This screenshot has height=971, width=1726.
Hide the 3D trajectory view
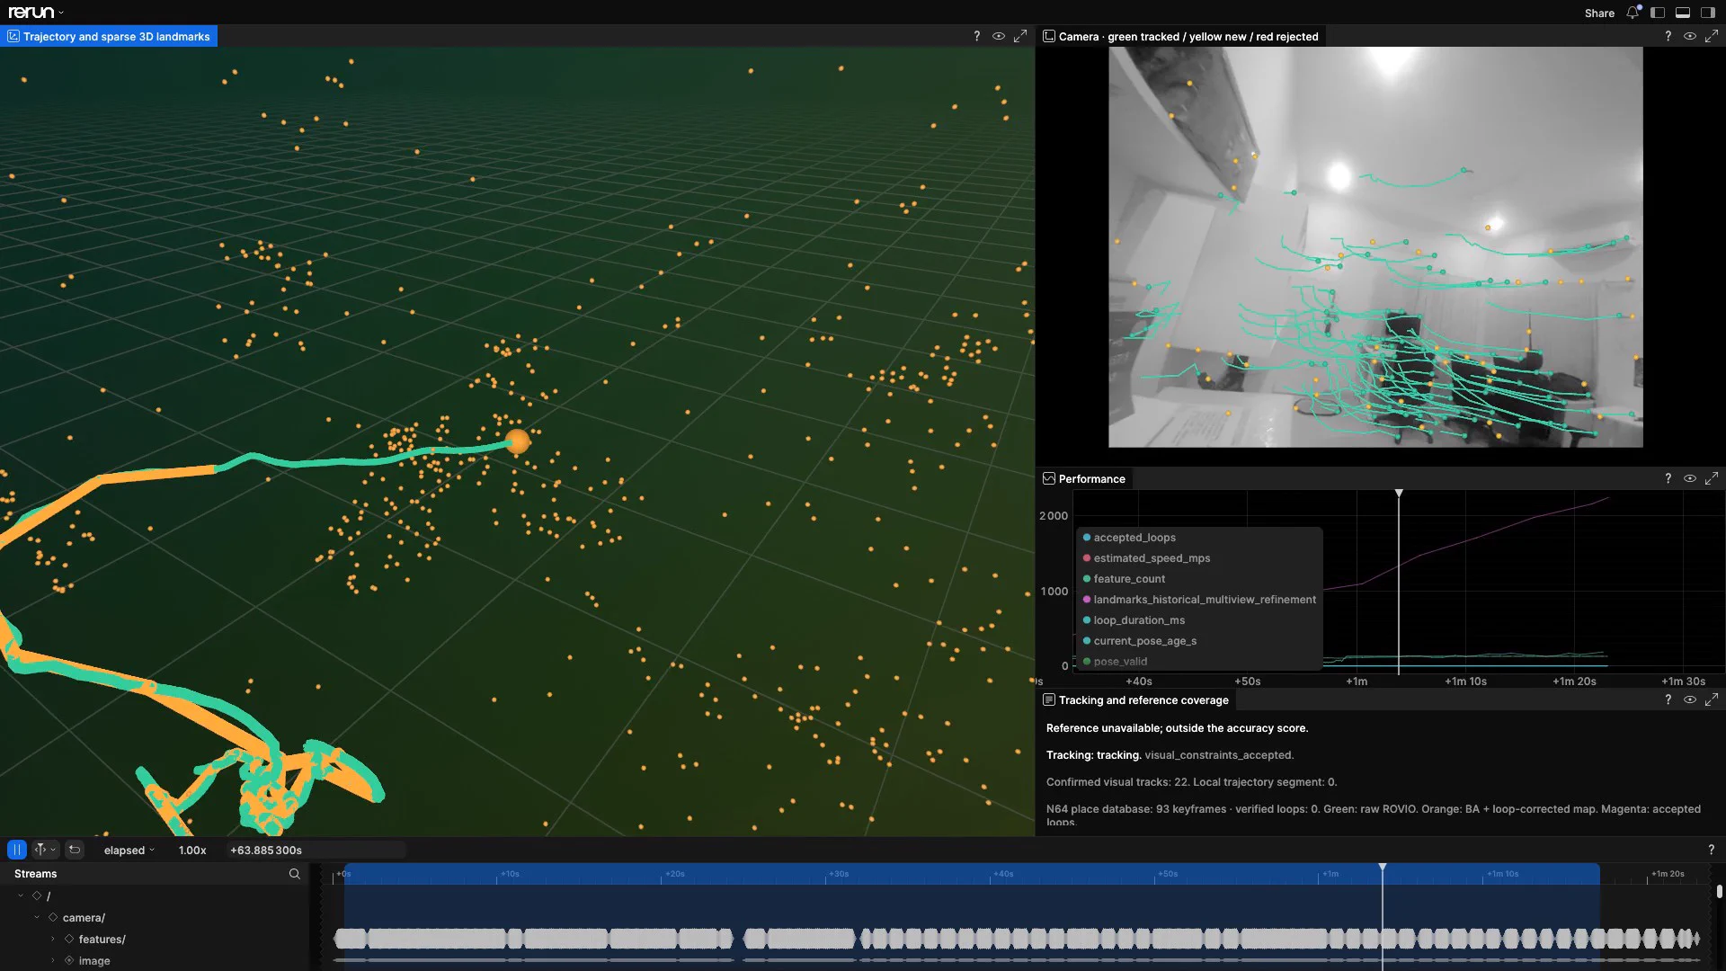coord(999,36)
